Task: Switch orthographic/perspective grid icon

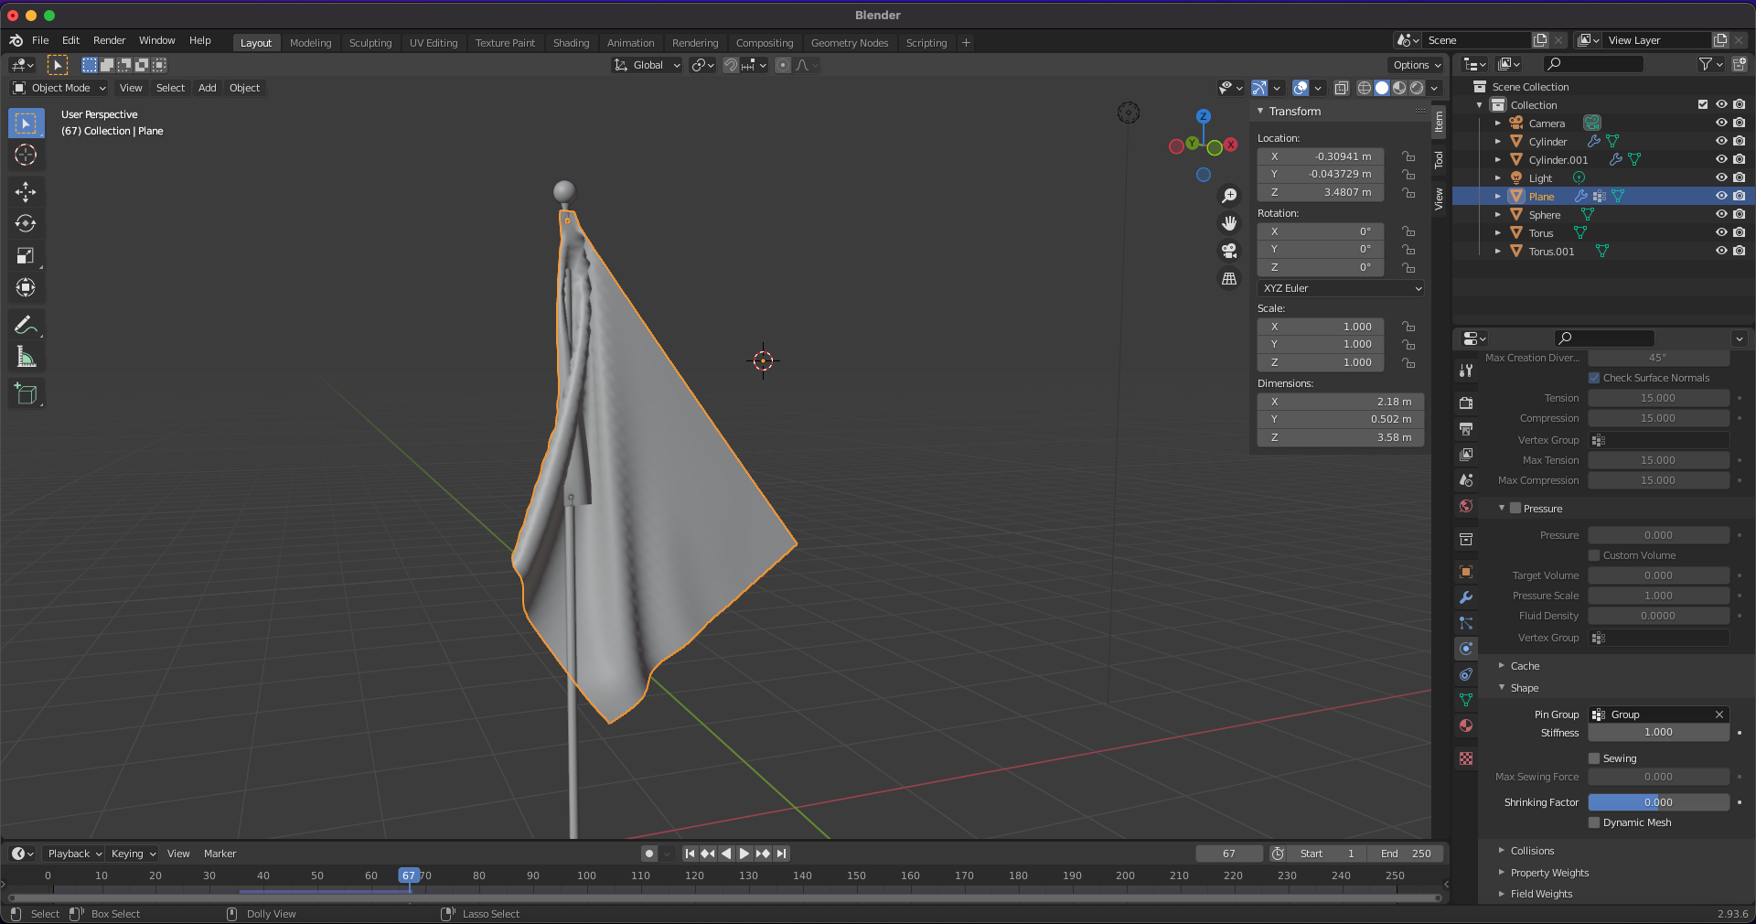Action: pyautogui.click(x=1229, y=278)
